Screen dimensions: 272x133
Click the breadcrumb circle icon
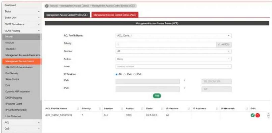pyautogui.click(x=47, y=6)
